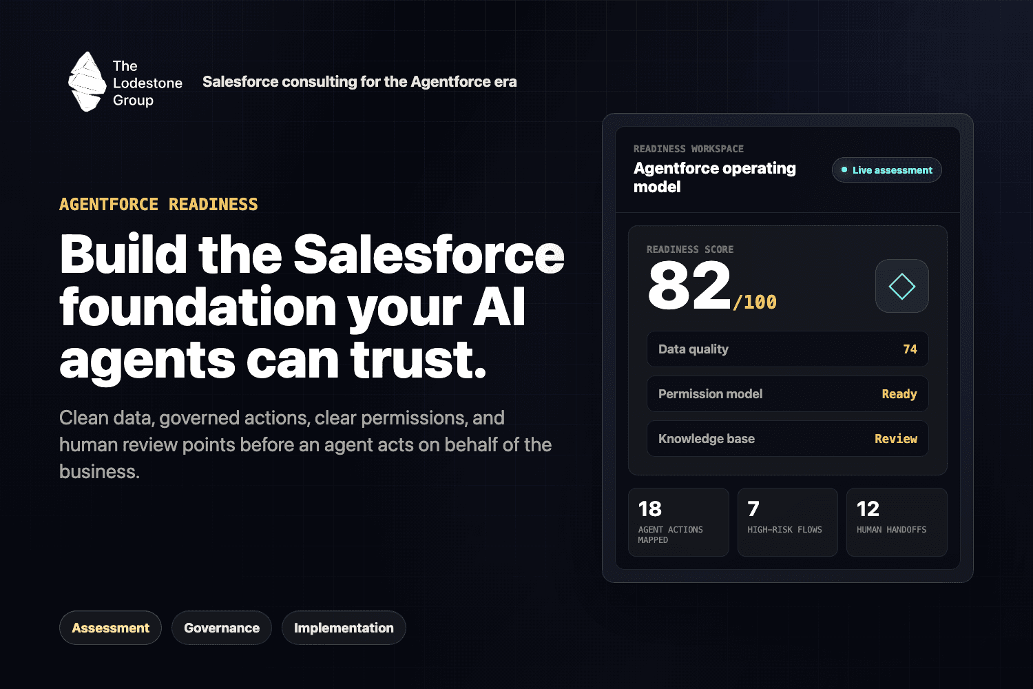Click the 18 Agent Actions Mapped card
The image size is (1033, 689).
pos(678,522)
